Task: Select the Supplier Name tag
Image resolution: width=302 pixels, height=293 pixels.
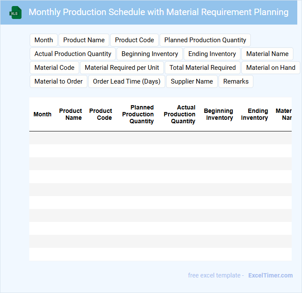Action: (x=192, y=81)
